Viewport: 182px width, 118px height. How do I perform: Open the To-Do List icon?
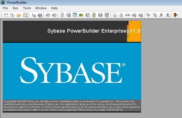point(62,15)
